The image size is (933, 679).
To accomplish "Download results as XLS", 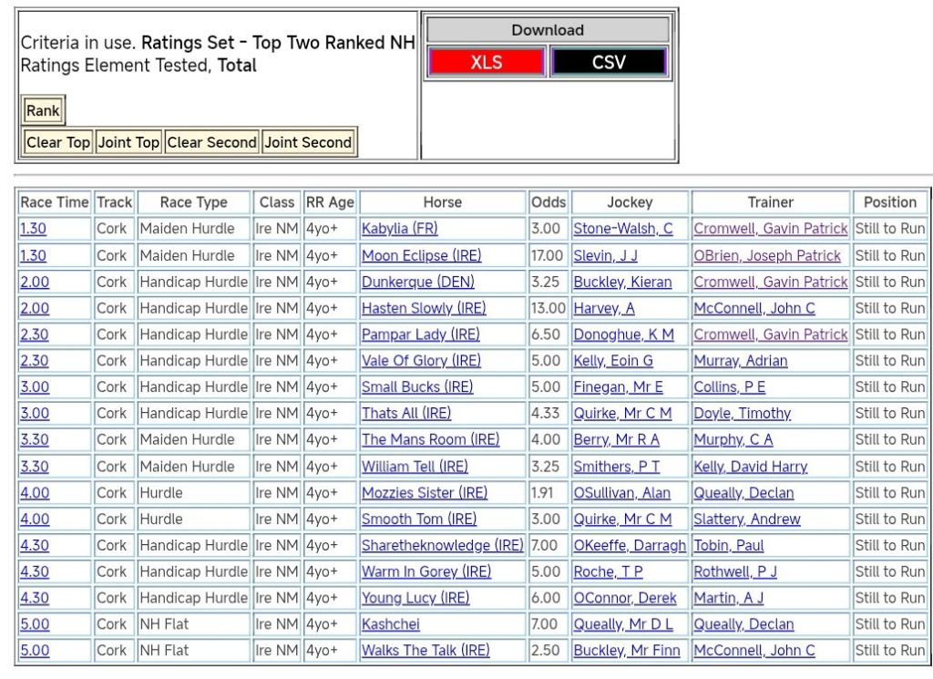I will point(486,62).
